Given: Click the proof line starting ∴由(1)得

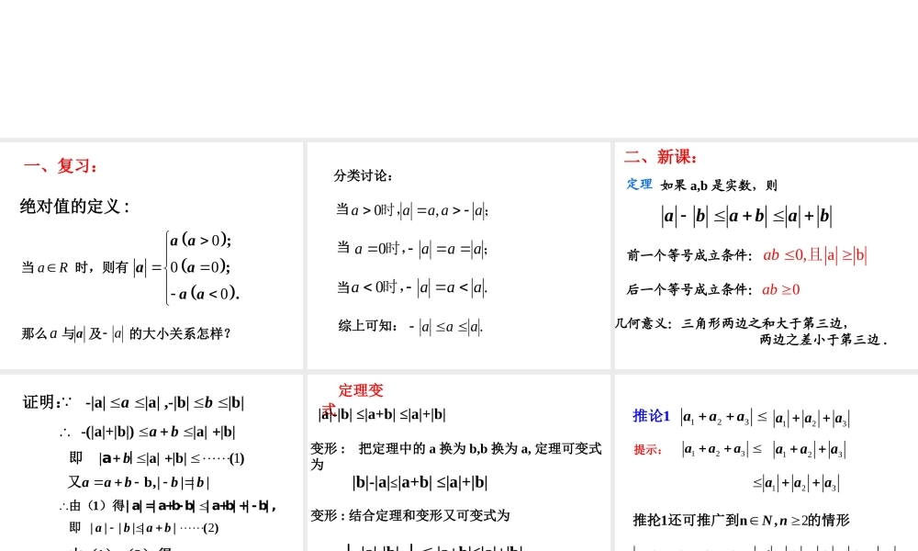Looking at the screenshot, I should 168,506.
